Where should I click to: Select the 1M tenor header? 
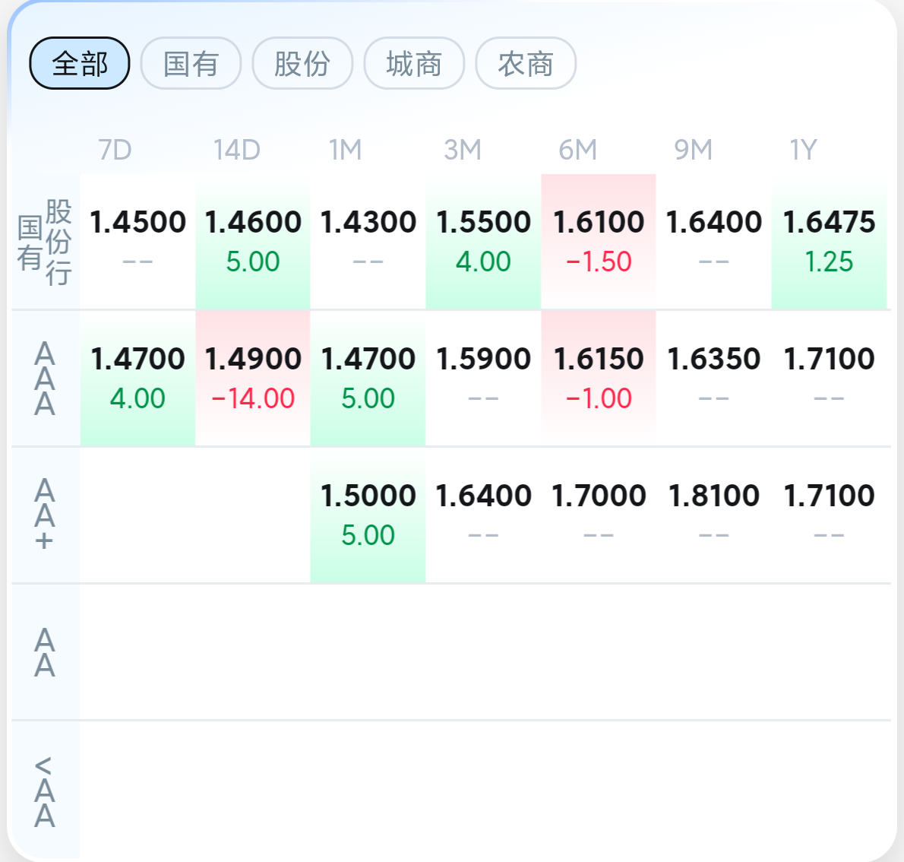coord(345,150)
